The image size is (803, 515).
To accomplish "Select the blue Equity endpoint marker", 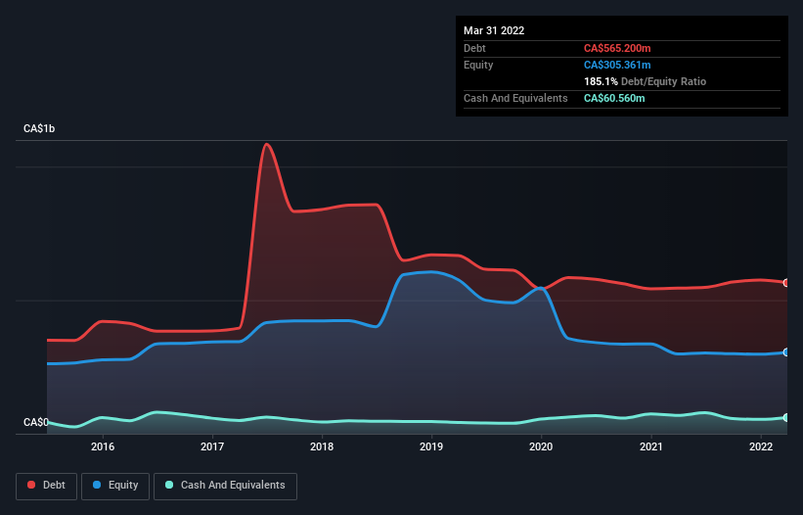I will pos(786,352).
